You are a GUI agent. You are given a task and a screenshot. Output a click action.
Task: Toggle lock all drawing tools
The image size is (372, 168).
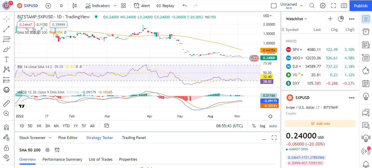(x=6, y=147)
